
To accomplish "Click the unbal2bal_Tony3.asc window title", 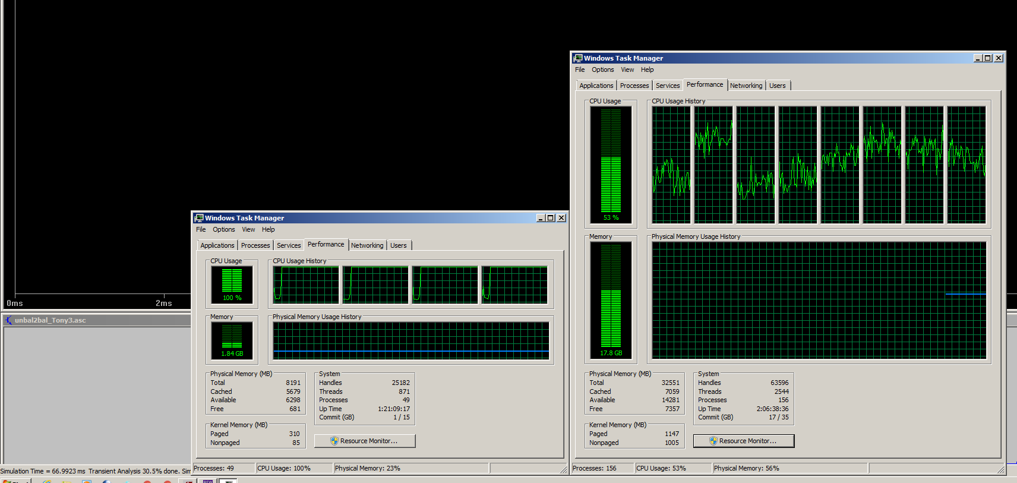I will (50, 320).
